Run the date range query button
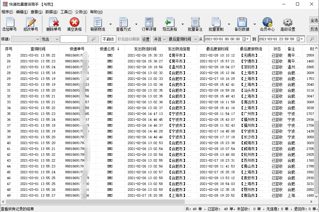The image size is (319, 212). pos(312,39)
